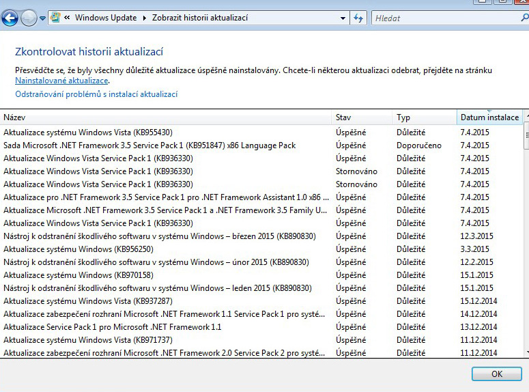Select the update row KB971737
This screenshot has width=529, height=392.
pos(261,339)
